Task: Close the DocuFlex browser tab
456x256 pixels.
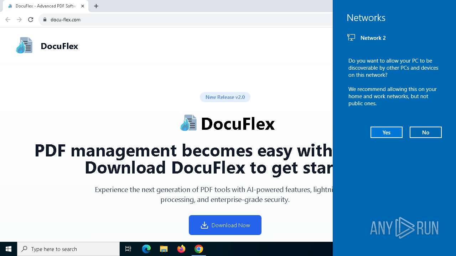Action: point(83,6)
